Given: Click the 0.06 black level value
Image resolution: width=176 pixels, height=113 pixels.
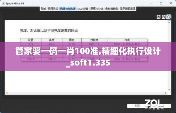Looking at the screenshot, I should tap(72, 44).
